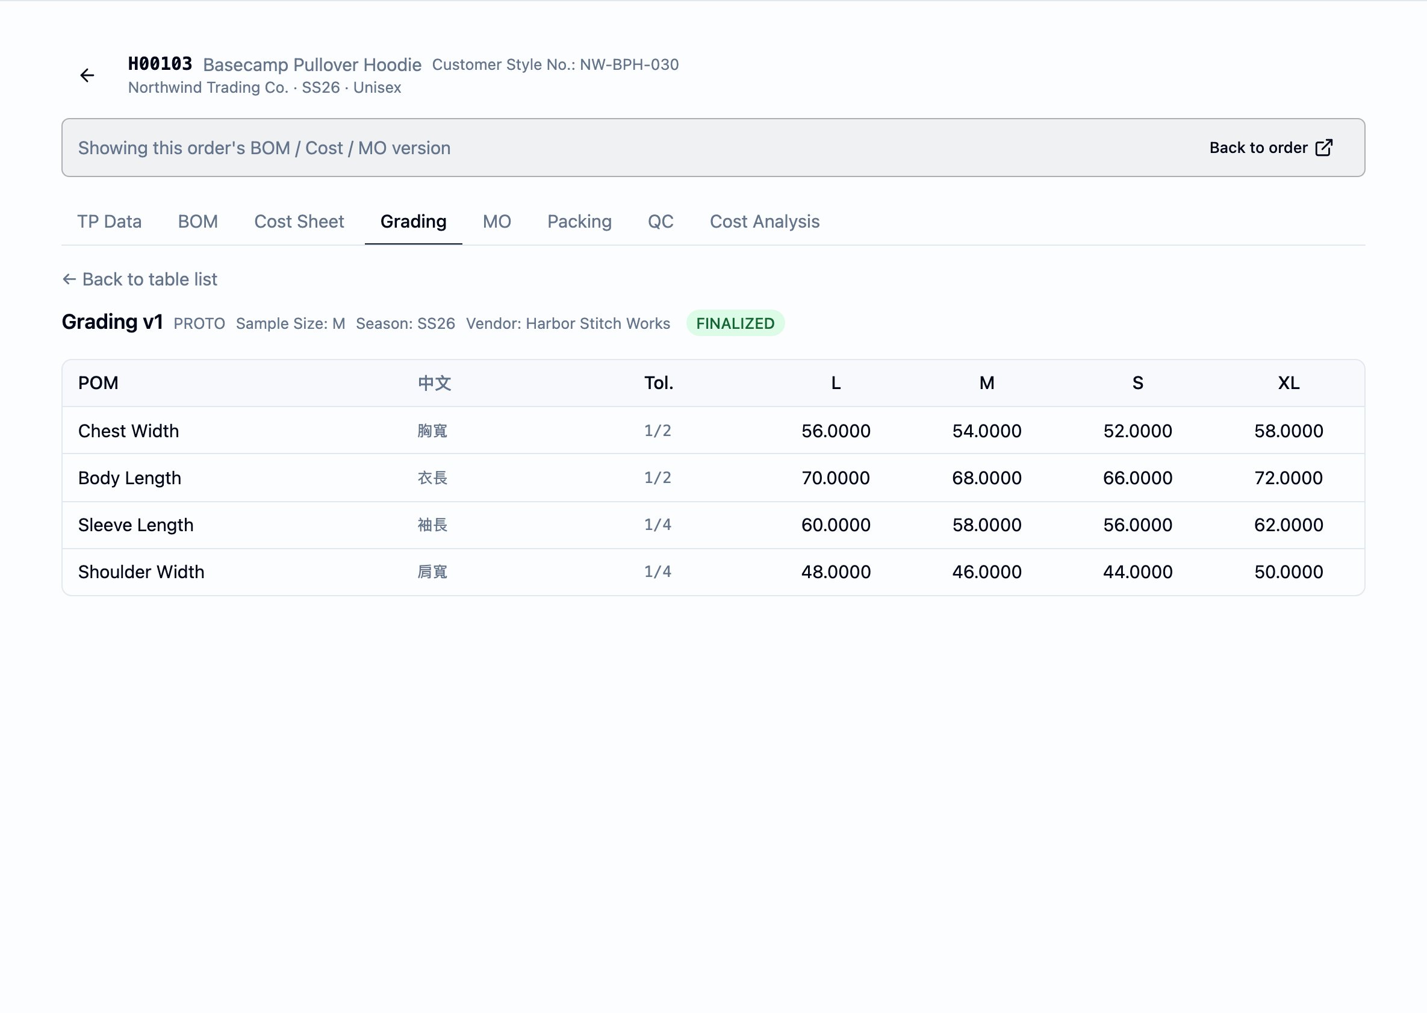Click the S size column header
Image resolution: width=1427 pixels, height=1013 pixels.
coord(1137,382)
